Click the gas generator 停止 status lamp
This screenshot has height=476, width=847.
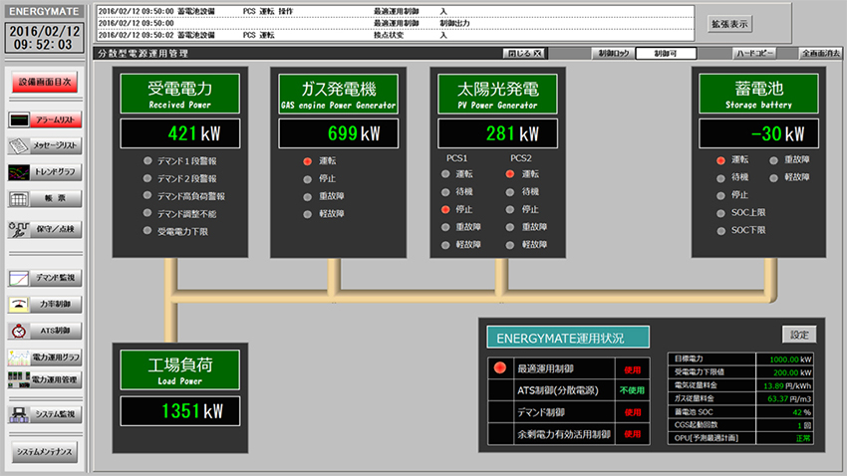(307, 178)
